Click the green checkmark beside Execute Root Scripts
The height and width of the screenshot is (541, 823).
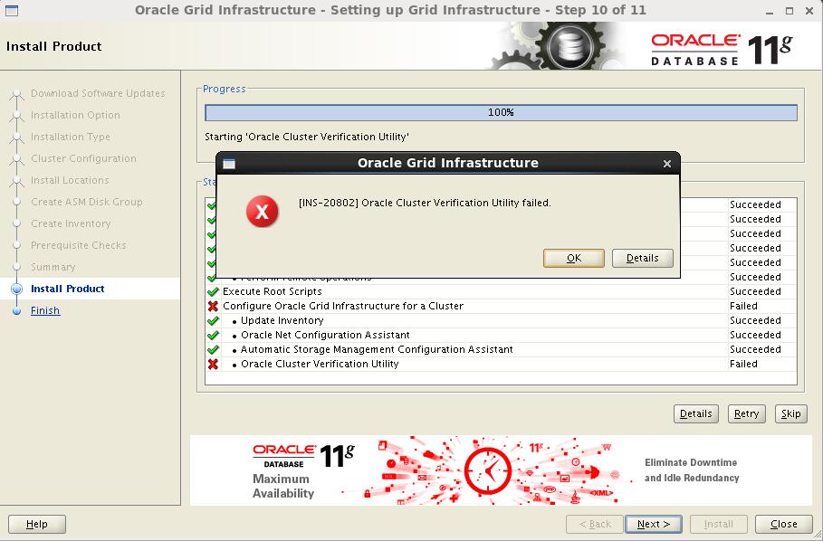click(214, 291)
